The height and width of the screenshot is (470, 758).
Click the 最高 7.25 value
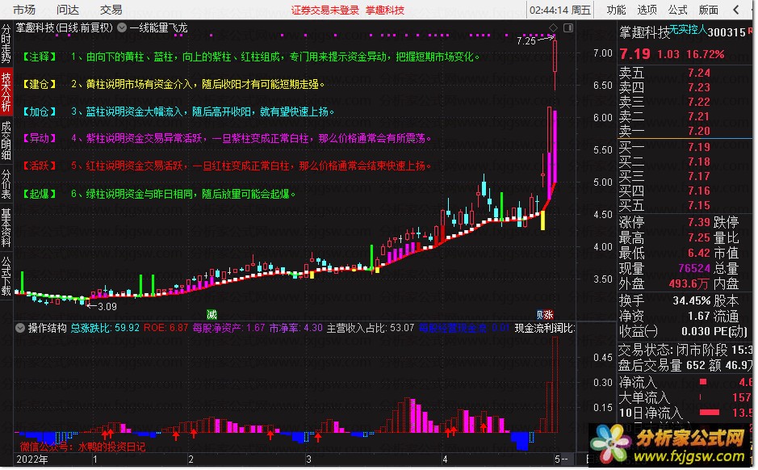point(698,237)
